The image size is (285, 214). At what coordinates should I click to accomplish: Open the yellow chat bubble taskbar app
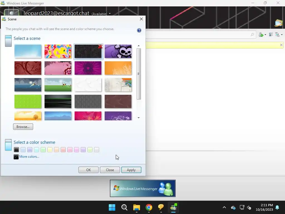161,207
